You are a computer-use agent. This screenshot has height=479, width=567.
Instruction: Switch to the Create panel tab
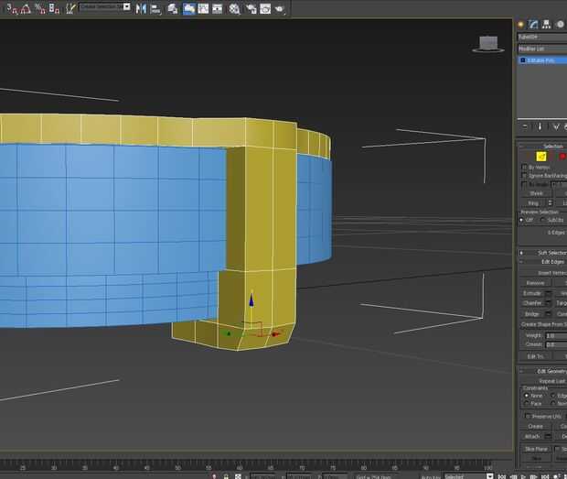[521, 25]
